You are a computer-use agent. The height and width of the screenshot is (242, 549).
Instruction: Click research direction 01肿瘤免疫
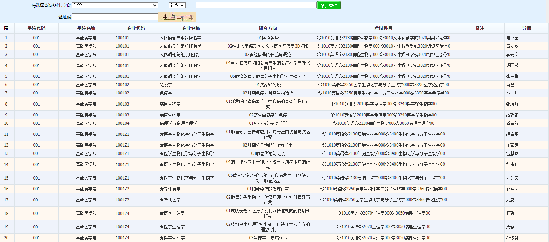tap(268, 38)
